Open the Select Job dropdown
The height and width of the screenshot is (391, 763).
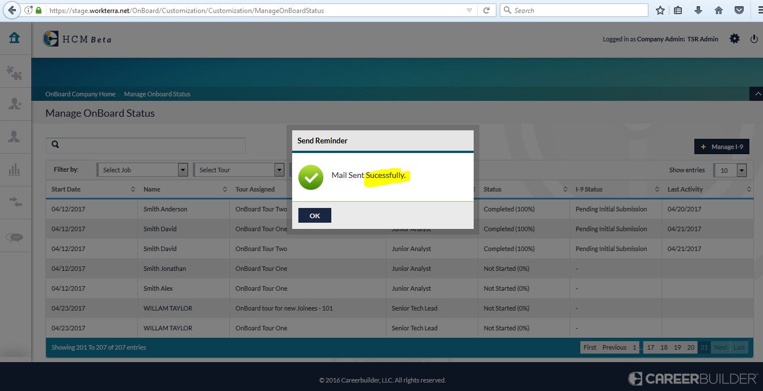142,169
